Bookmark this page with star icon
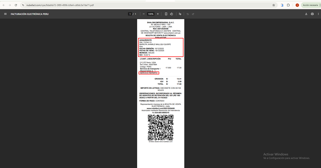Image resolution: width=321 pixels, height=168 pixels. pos(274,5)
